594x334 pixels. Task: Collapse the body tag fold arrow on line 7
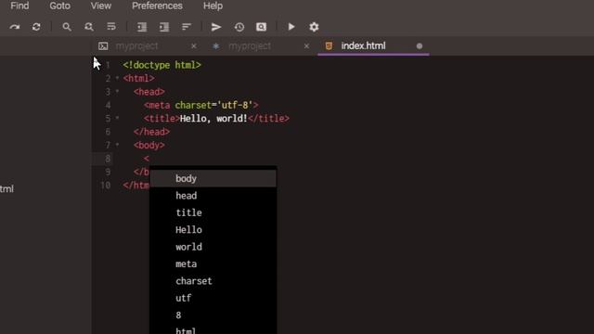(x=117, y=145)
